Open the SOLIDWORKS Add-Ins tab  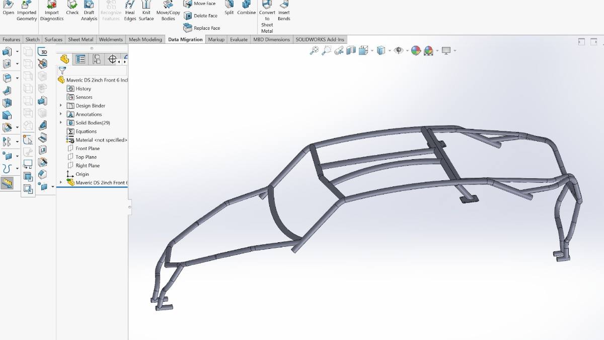pos(320,39)
